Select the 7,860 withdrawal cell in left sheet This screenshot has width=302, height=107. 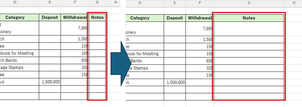[75, 28]
